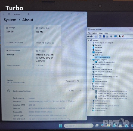
Task: Click Rename this PC button
Action: click(x=72, y=81)
